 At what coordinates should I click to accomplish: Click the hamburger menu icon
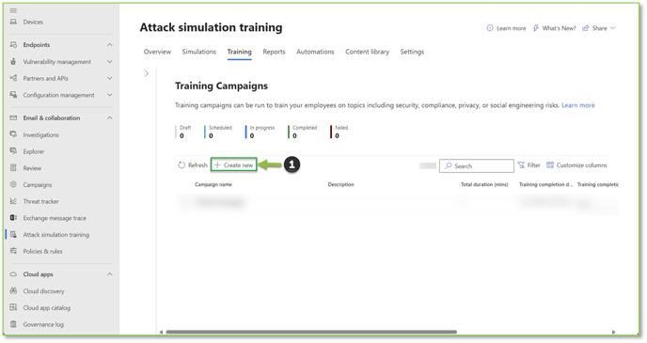(x=13, y=10)
